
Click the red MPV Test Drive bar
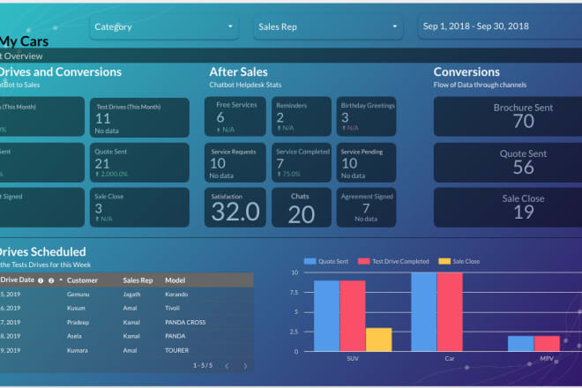547,343
